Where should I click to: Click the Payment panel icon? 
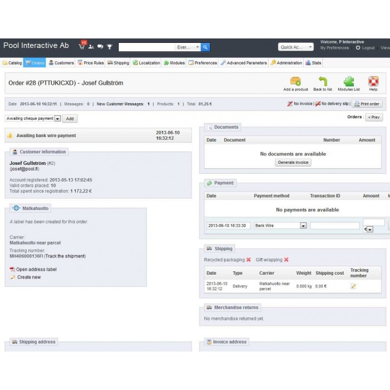click(x=209, y=183)
